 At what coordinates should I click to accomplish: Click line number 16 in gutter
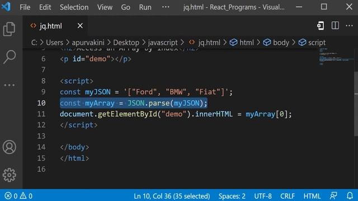click(41, 169)
